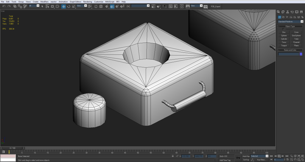The width and height of the screenshot is (305, 162).
Task: Select the Rotate transform tool
Action: click(69, 6)
